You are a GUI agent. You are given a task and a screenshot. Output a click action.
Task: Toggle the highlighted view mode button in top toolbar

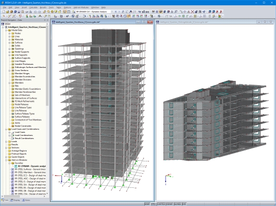(x=161, y=12)
